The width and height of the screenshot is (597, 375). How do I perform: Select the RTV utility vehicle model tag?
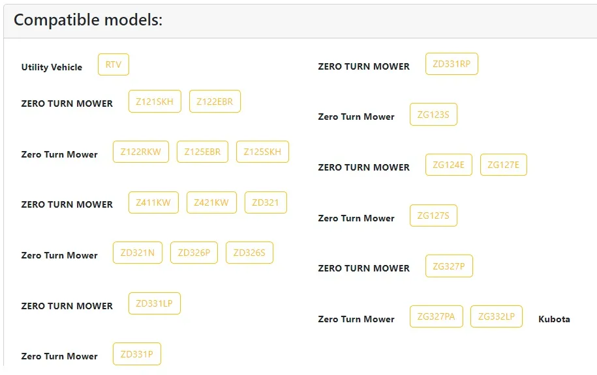pyautogui.click(x=114, y=64)
